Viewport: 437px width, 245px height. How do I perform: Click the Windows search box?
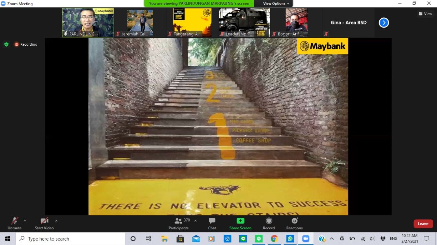[70, 239]
